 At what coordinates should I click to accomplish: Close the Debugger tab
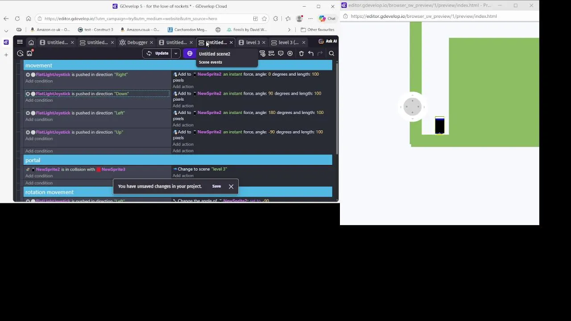[x=152, y=42]
